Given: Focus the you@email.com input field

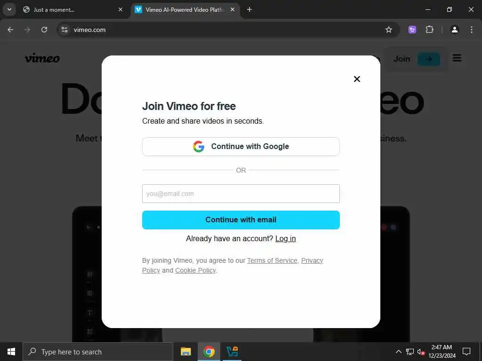Looking at the screenshot, I should 241,194.
